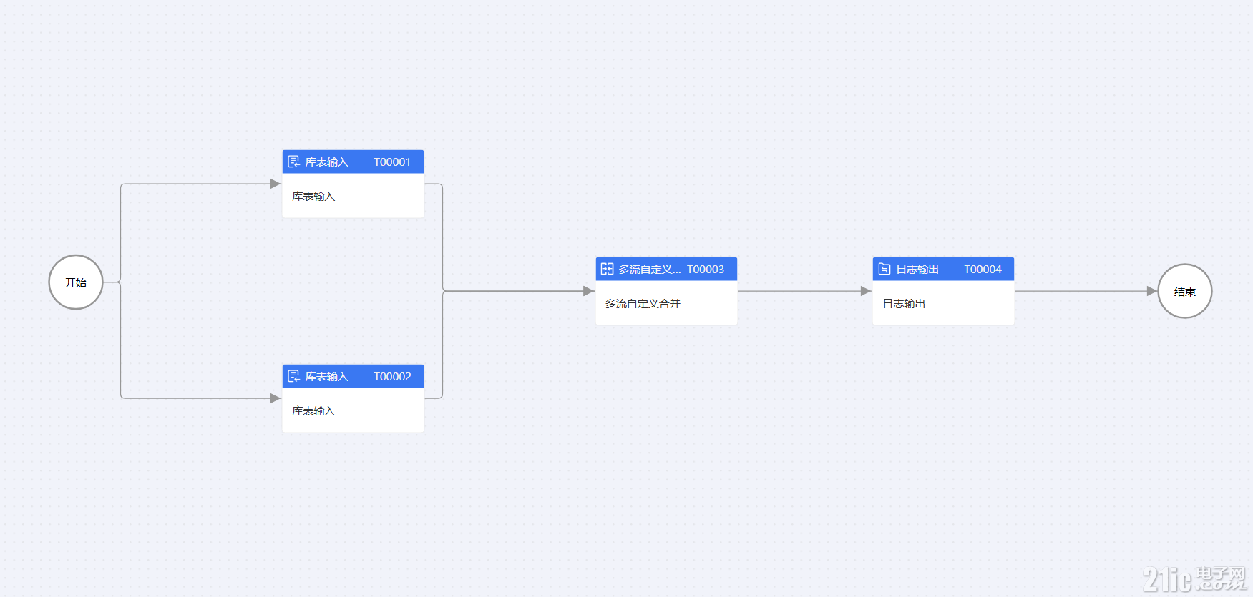The width and height of the screenshot is (1253, 597).
Task: Select the connector arrow into T00003
Action: tap(589, 291)
